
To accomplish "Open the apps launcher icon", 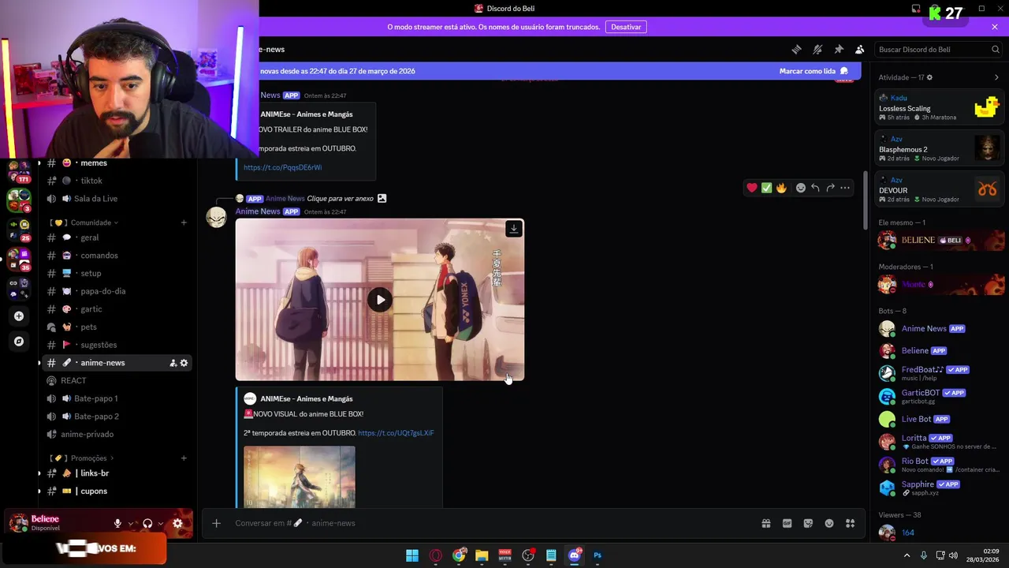I will [850, 523].
